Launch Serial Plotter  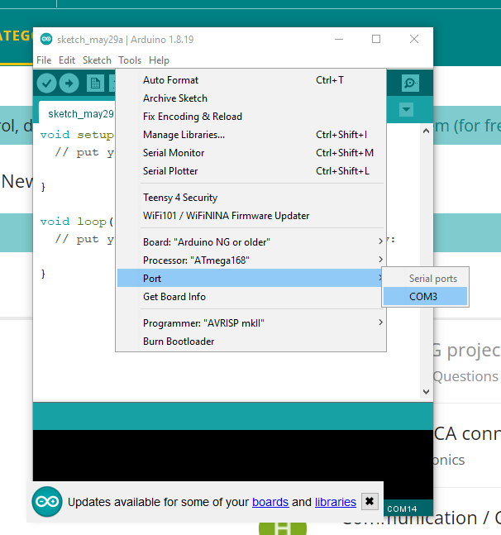pyautogui.click(x=250, y=171)
